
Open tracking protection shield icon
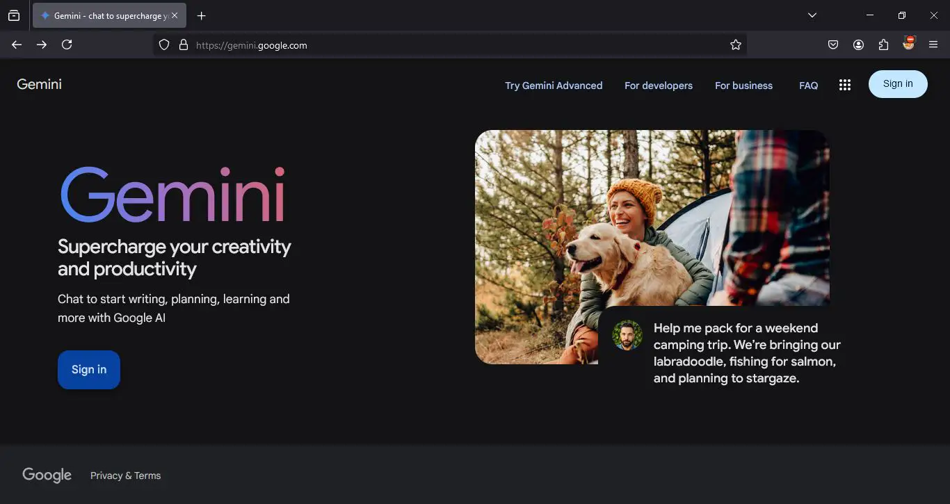click(164, 44)
